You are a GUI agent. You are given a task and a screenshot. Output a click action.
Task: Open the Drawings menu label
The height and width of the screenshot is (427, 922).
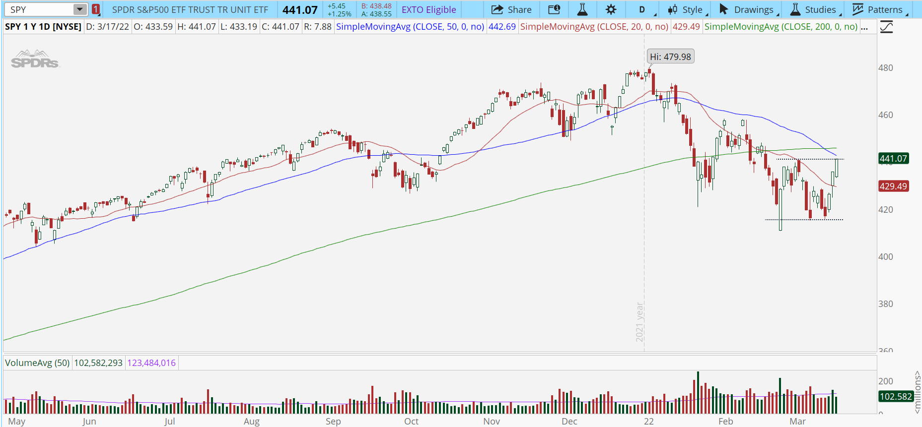pyautogui.click(x=754, y=10)
